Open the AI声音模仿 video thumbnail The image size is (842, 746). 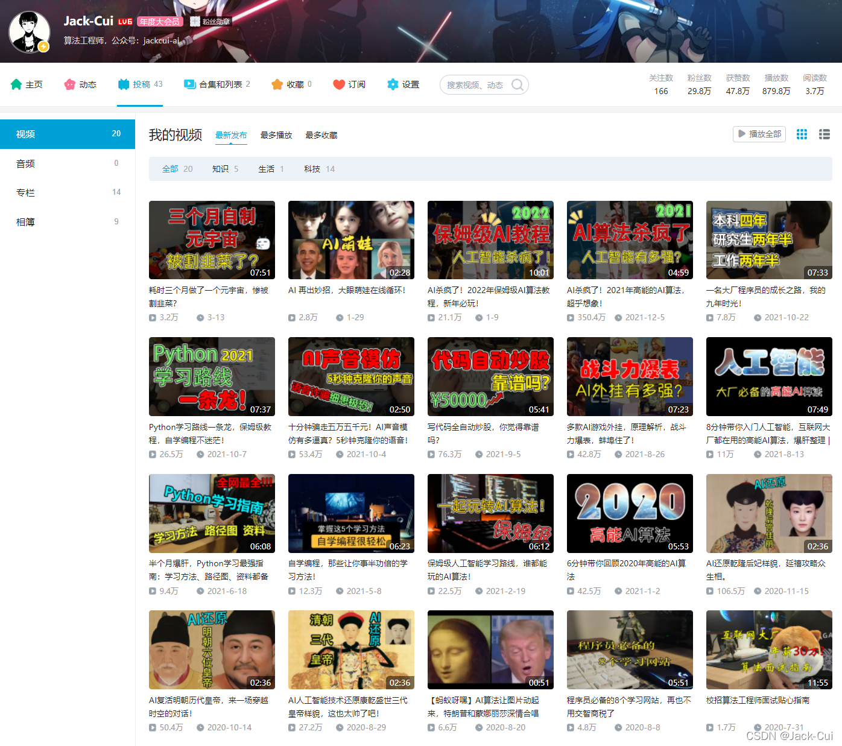(351, 377)
